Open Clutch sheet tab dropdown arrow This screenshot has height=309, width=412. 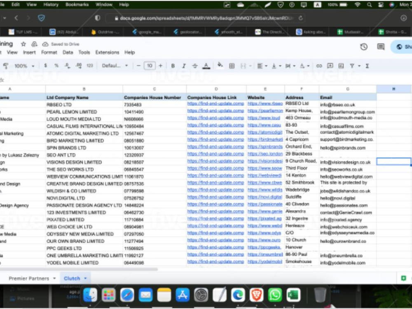(85, 278)
